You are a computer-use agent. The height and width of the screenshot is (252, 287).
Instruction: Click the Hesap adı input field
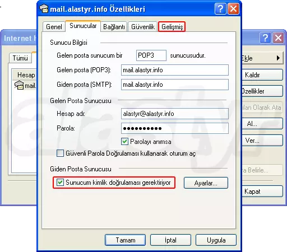(x=175, y=114)
